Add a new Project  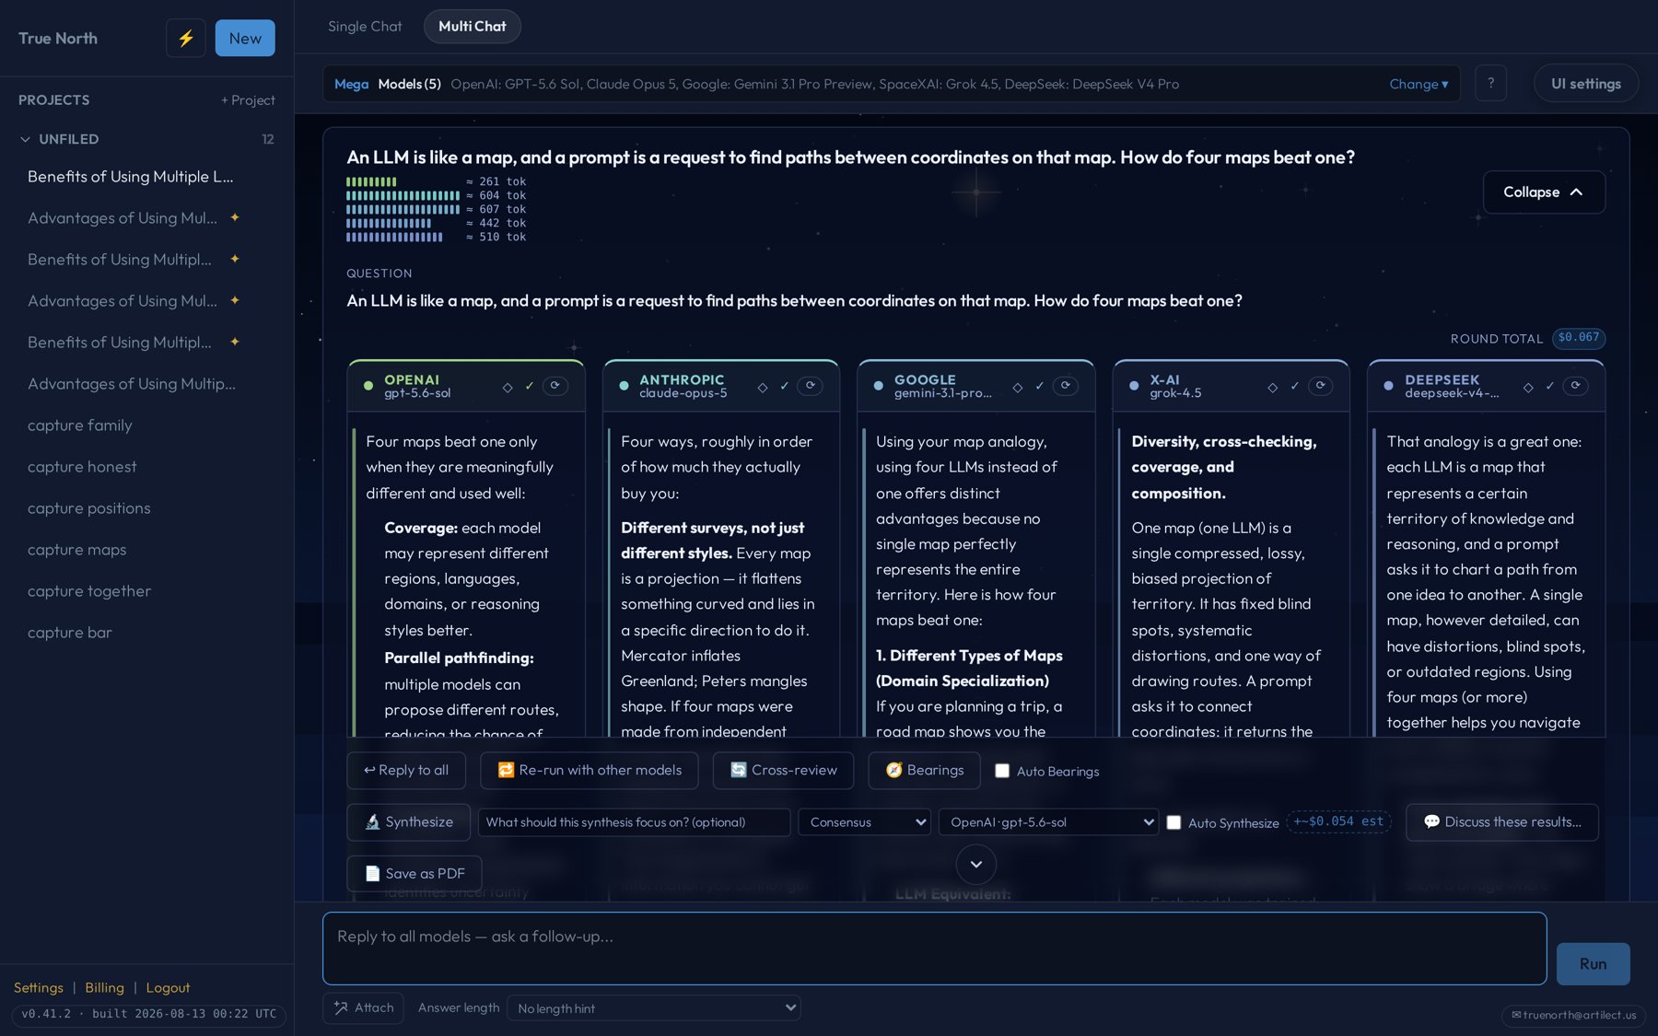coord(248,100)
